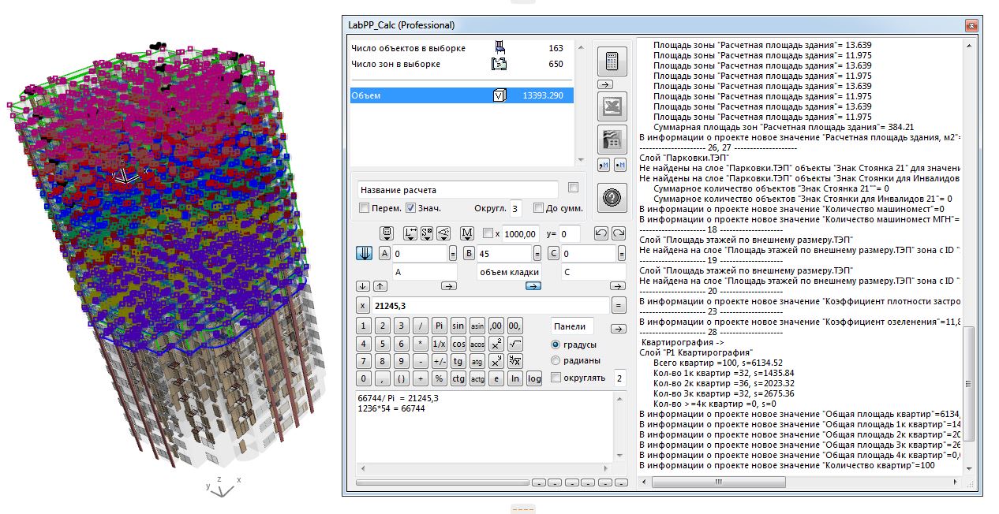Click the y= value field
Viewport: 999px width, 514px height.
point(570,233)
